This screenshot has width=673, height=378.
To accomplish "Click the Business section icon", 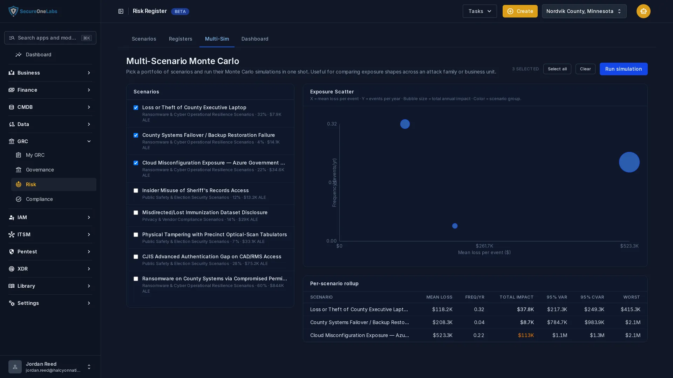I will 12,73.
